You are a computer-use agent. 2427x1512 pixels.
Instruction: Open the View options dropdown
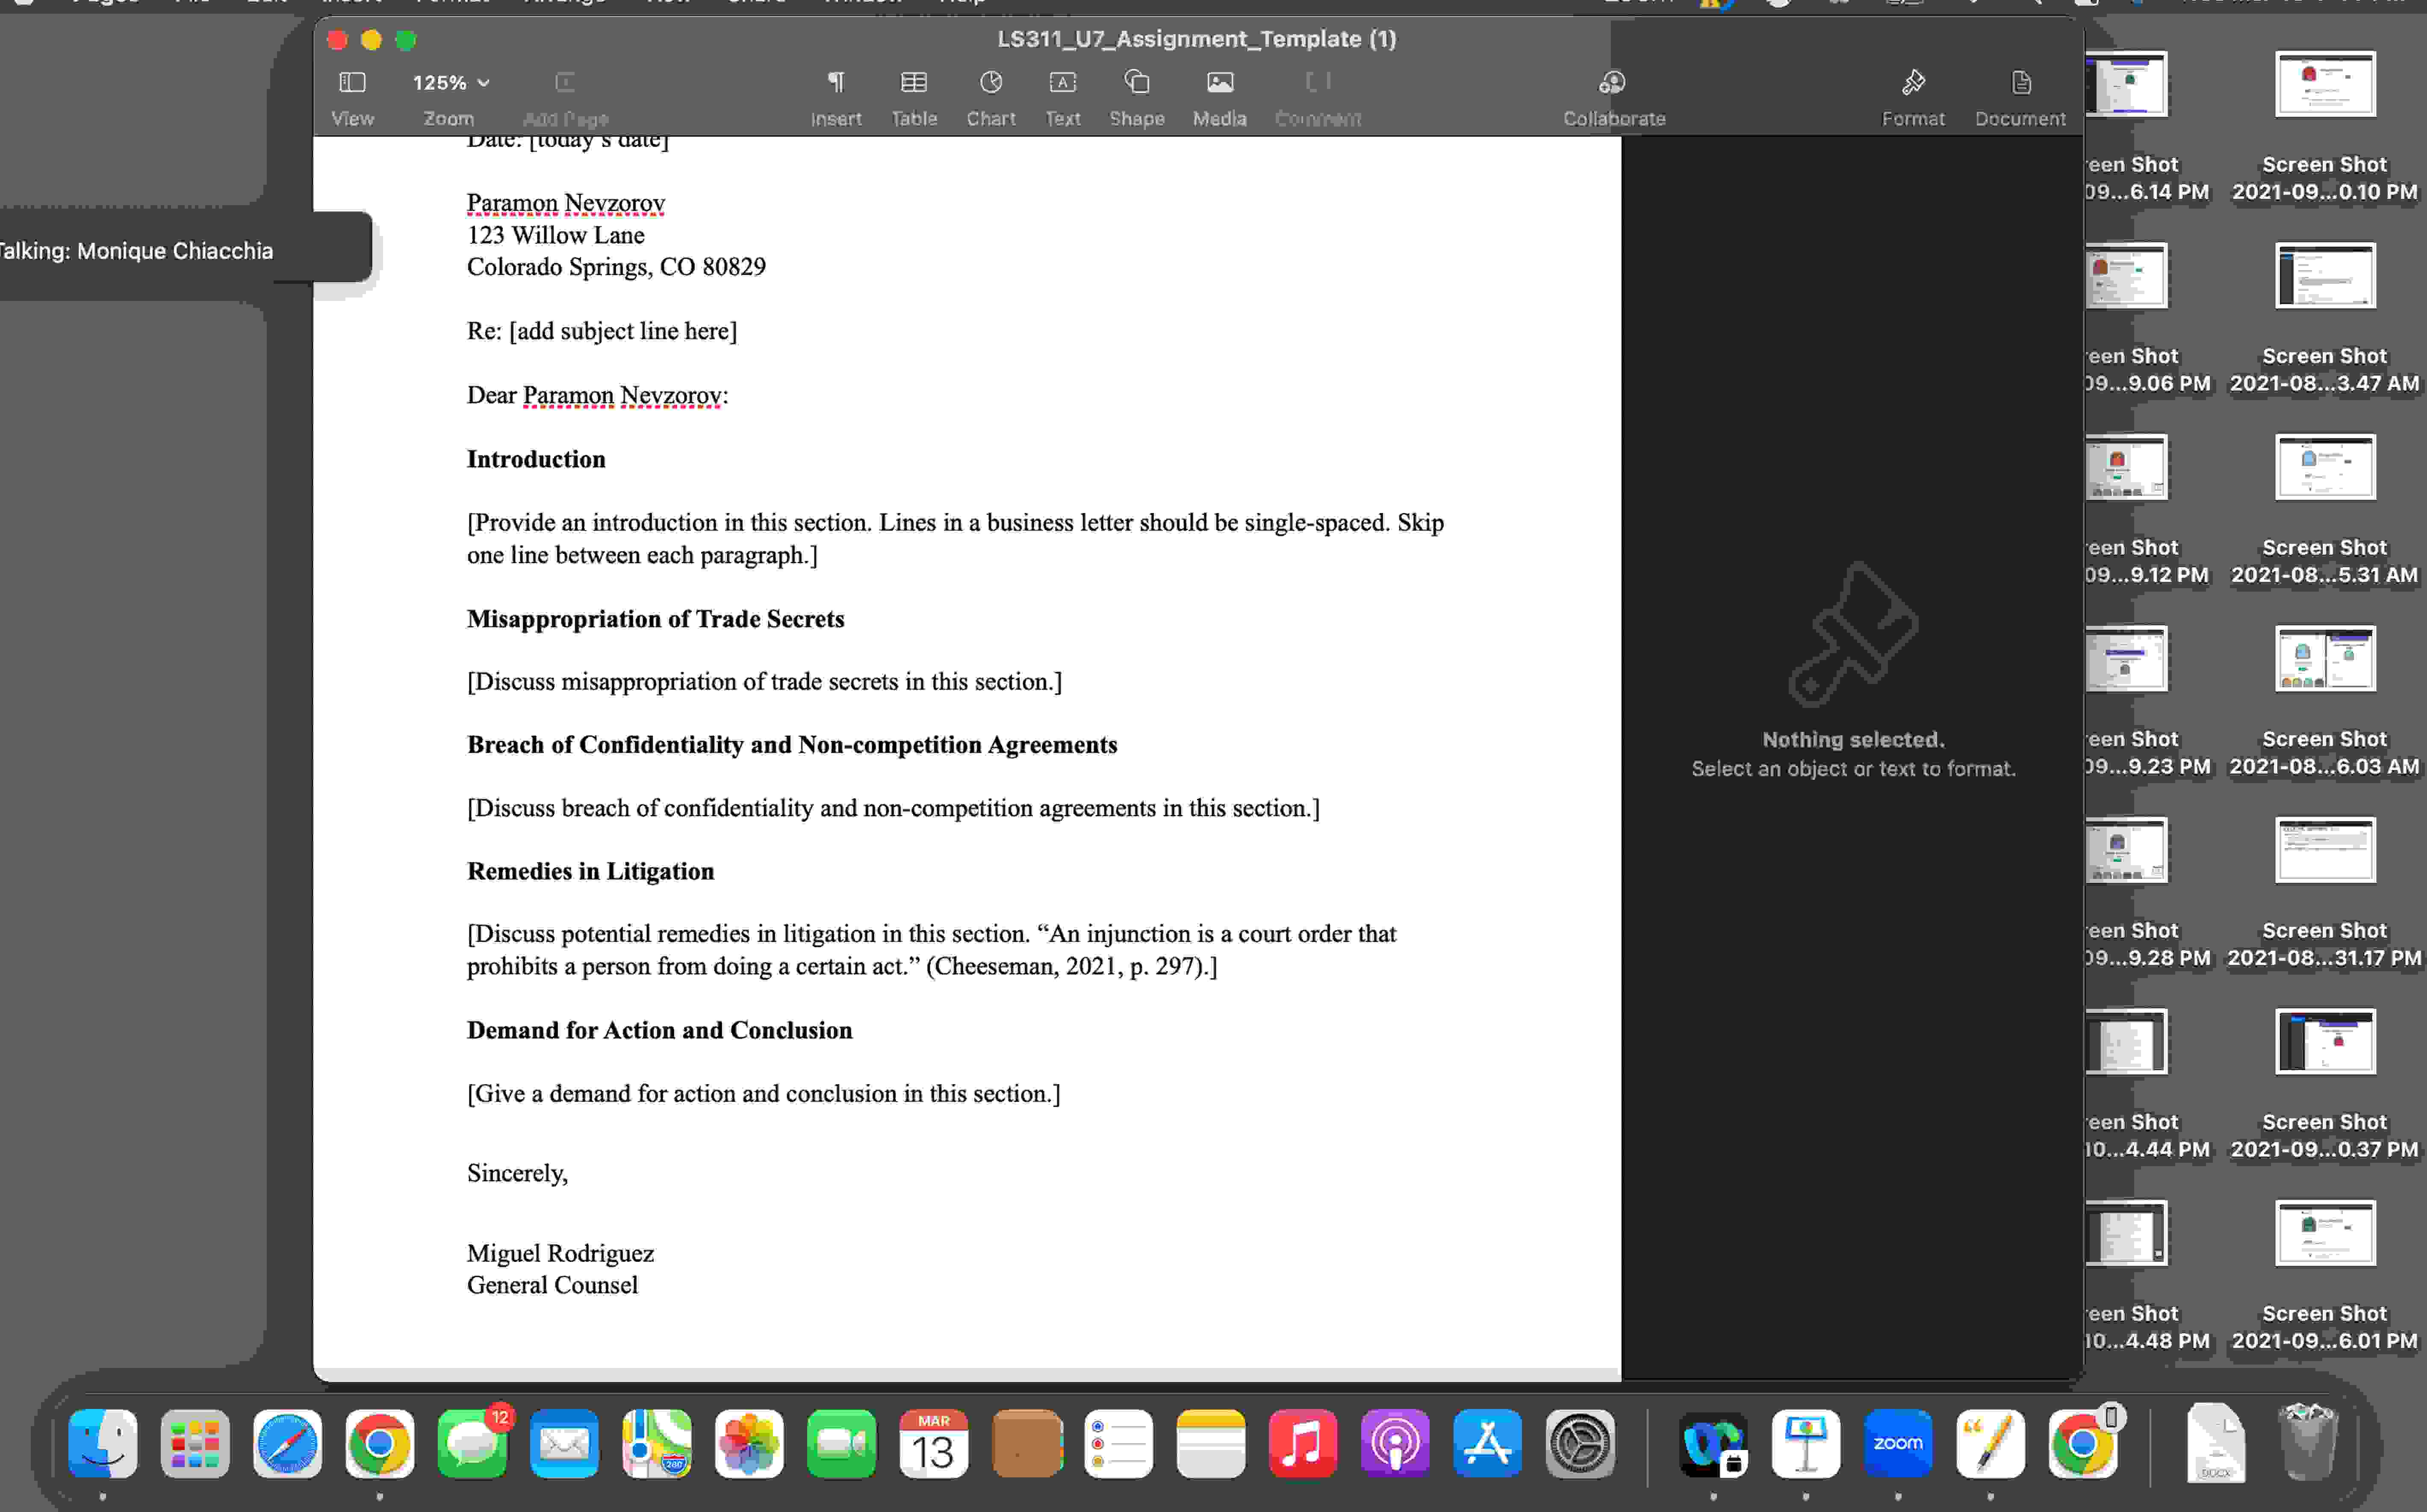[352, 95]
